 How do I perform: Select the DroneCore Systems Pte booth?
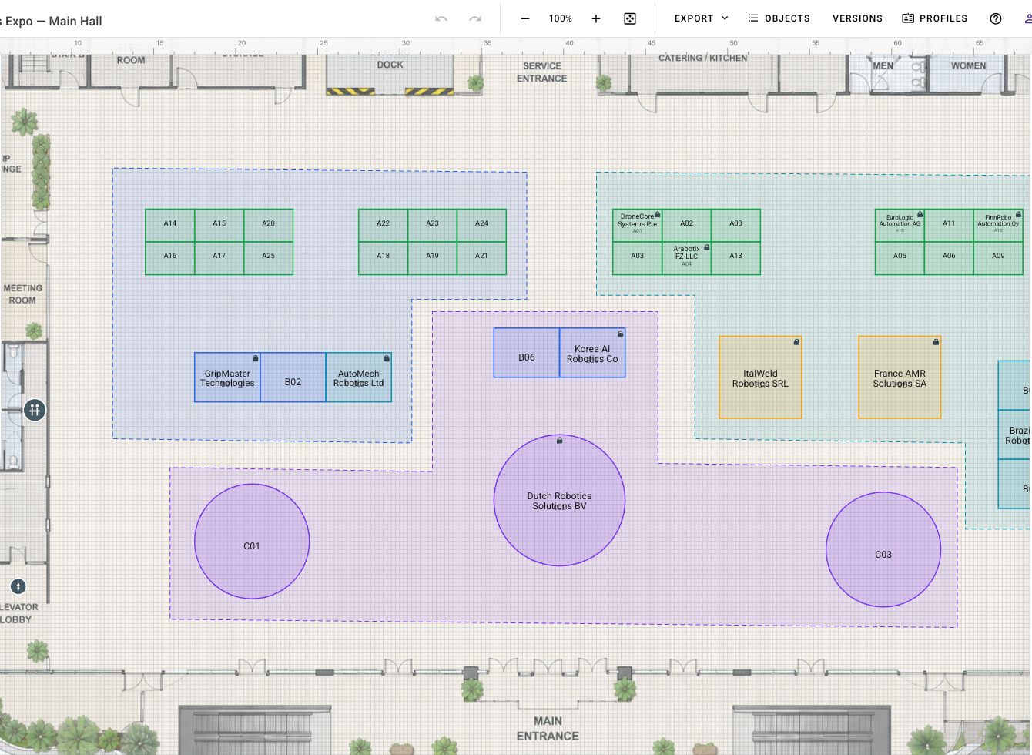point(638,225)
